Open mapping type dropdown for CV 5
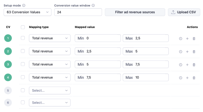 tap(50, 90)
